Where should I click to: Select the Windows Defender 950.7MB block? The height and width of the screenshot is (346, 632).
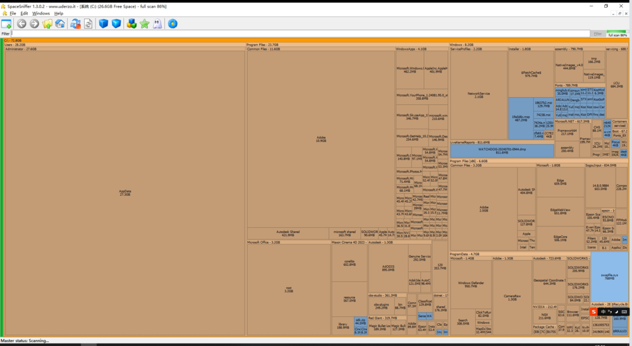pyautogui.click(x=471, y=284)
